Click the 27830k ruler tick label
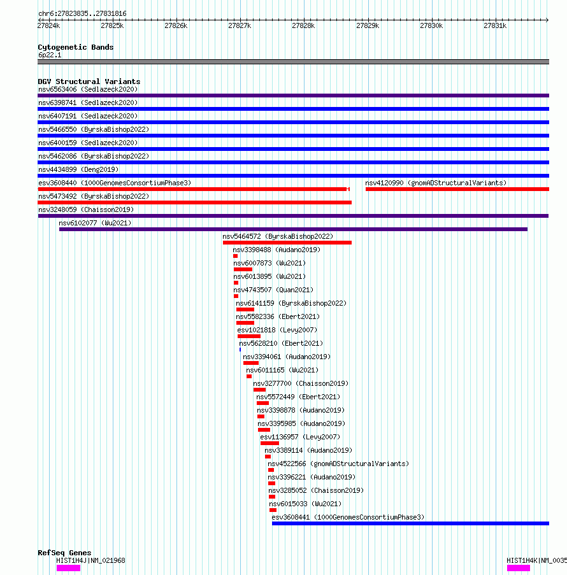The height and width of the screenshot is (575, 567). click(431, 25)
